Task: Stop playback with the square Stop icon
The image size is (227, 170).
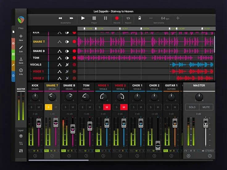Action: pyautogui.click(x=94, y=18)
